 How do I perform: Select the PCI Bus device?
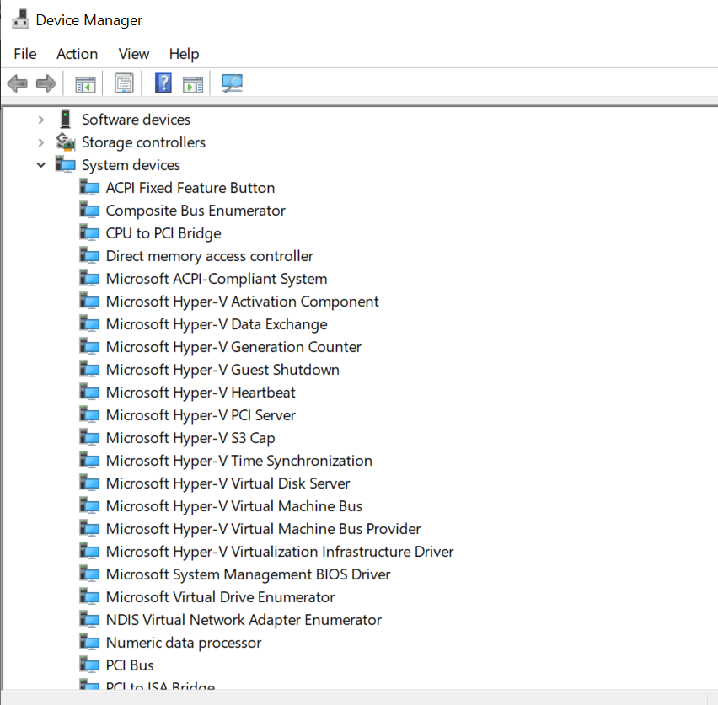click(x=130, y=665)
